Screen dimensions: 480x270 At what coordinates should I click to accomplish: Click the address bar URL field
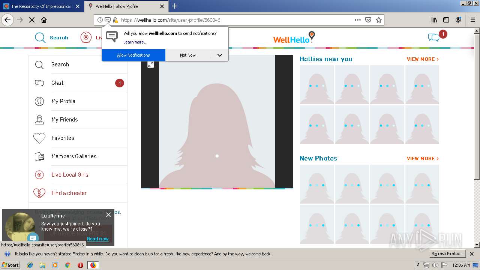coord(236,20)
